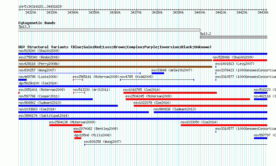Click the chr5:34314183..34431629 region text
This screenshot has height=166, width=276.
pos(40,6)
